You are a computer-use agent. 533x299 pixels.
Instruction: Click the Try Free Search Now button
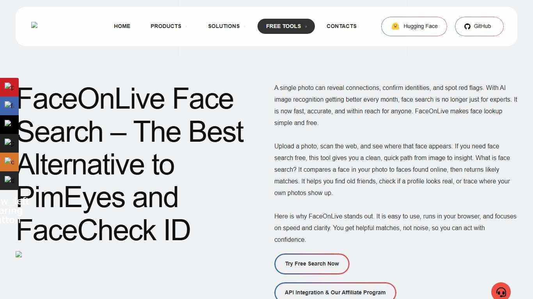click(312, 264)
